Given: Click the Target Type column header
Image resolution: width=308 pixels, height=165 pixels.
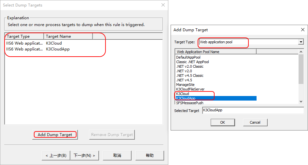Looking at the screenshot, I should coord(24,36).
